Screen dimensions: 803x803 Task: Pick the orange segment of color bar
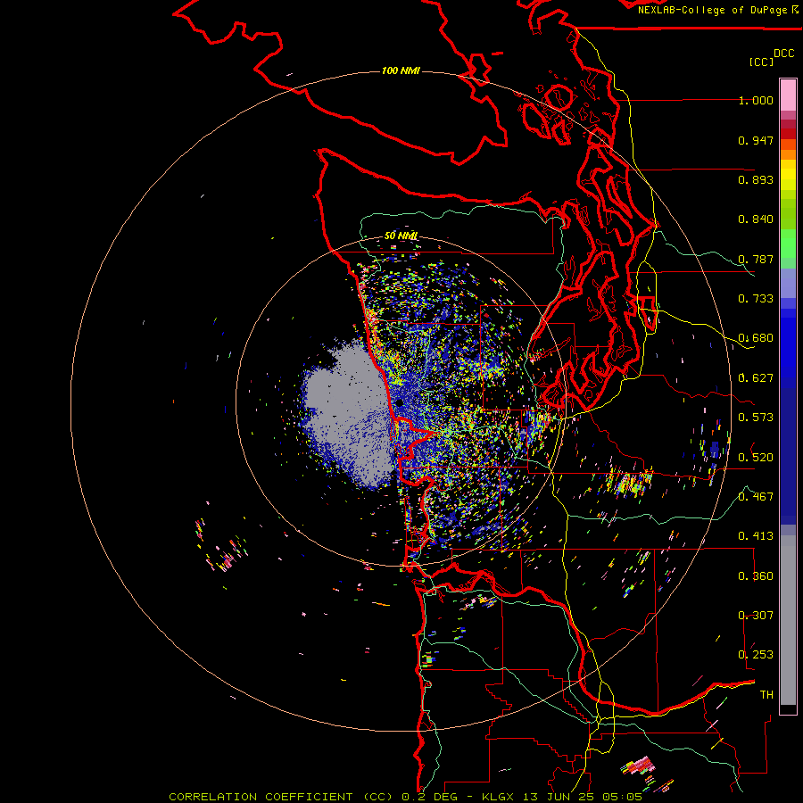point(788,154)
